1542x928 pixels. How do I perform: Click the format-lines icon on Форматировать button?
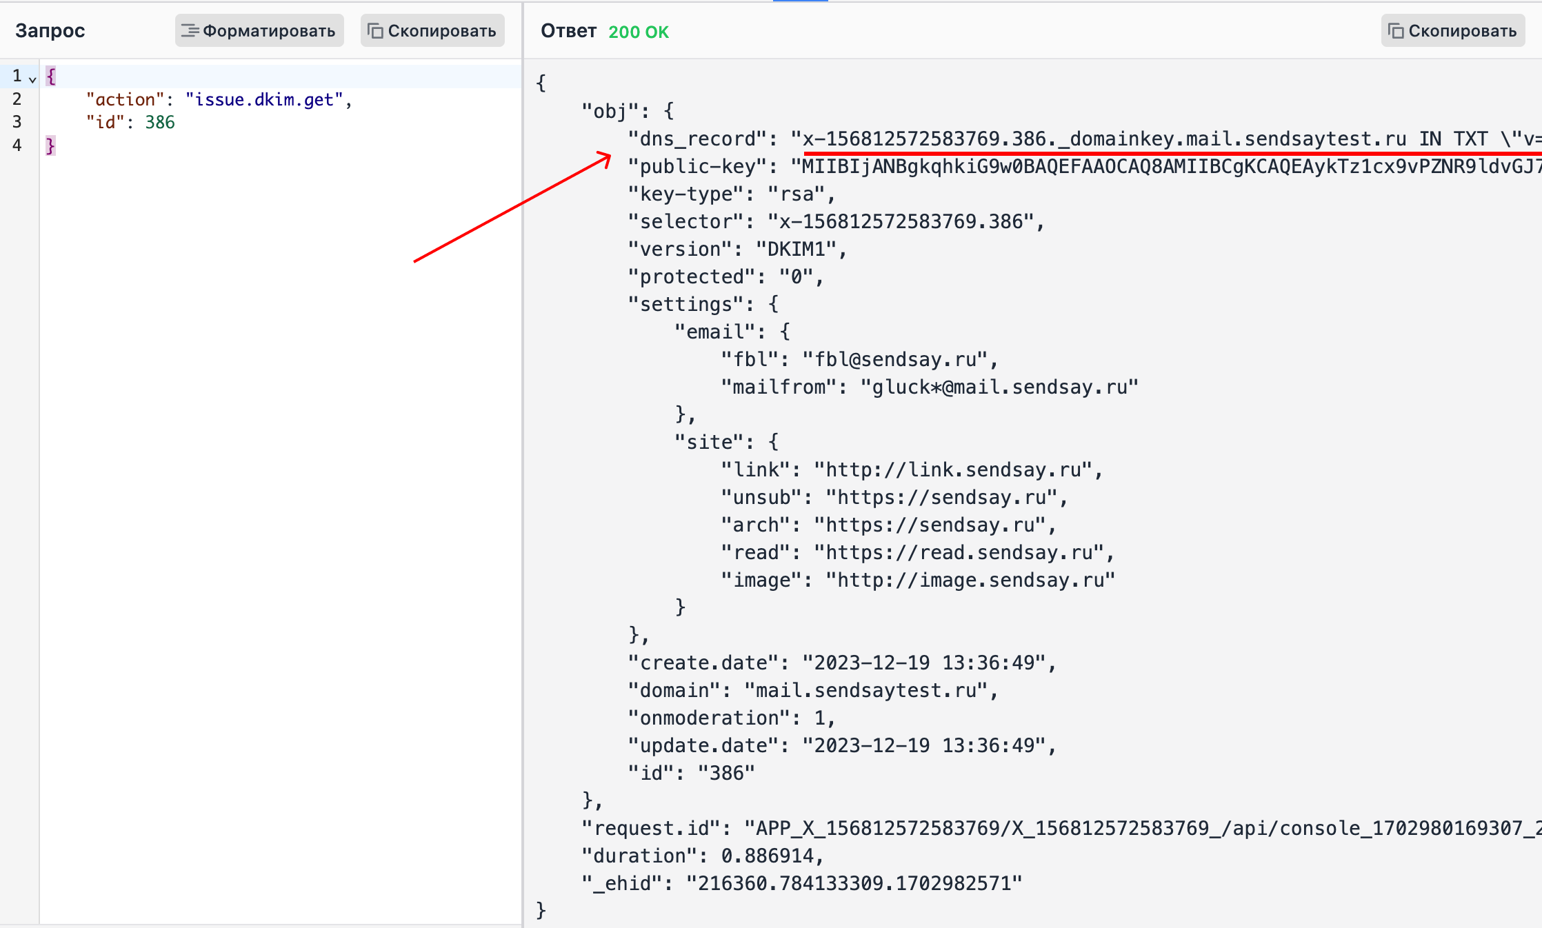coord(191,30)
